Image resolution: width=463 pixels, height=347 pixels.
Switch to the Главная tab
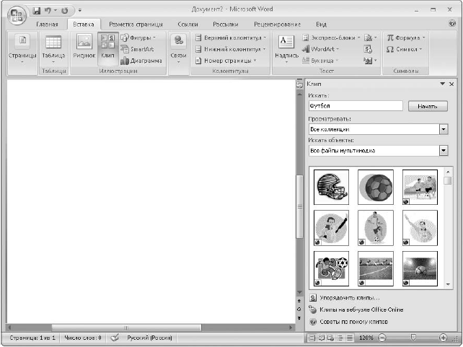point(47,25)
